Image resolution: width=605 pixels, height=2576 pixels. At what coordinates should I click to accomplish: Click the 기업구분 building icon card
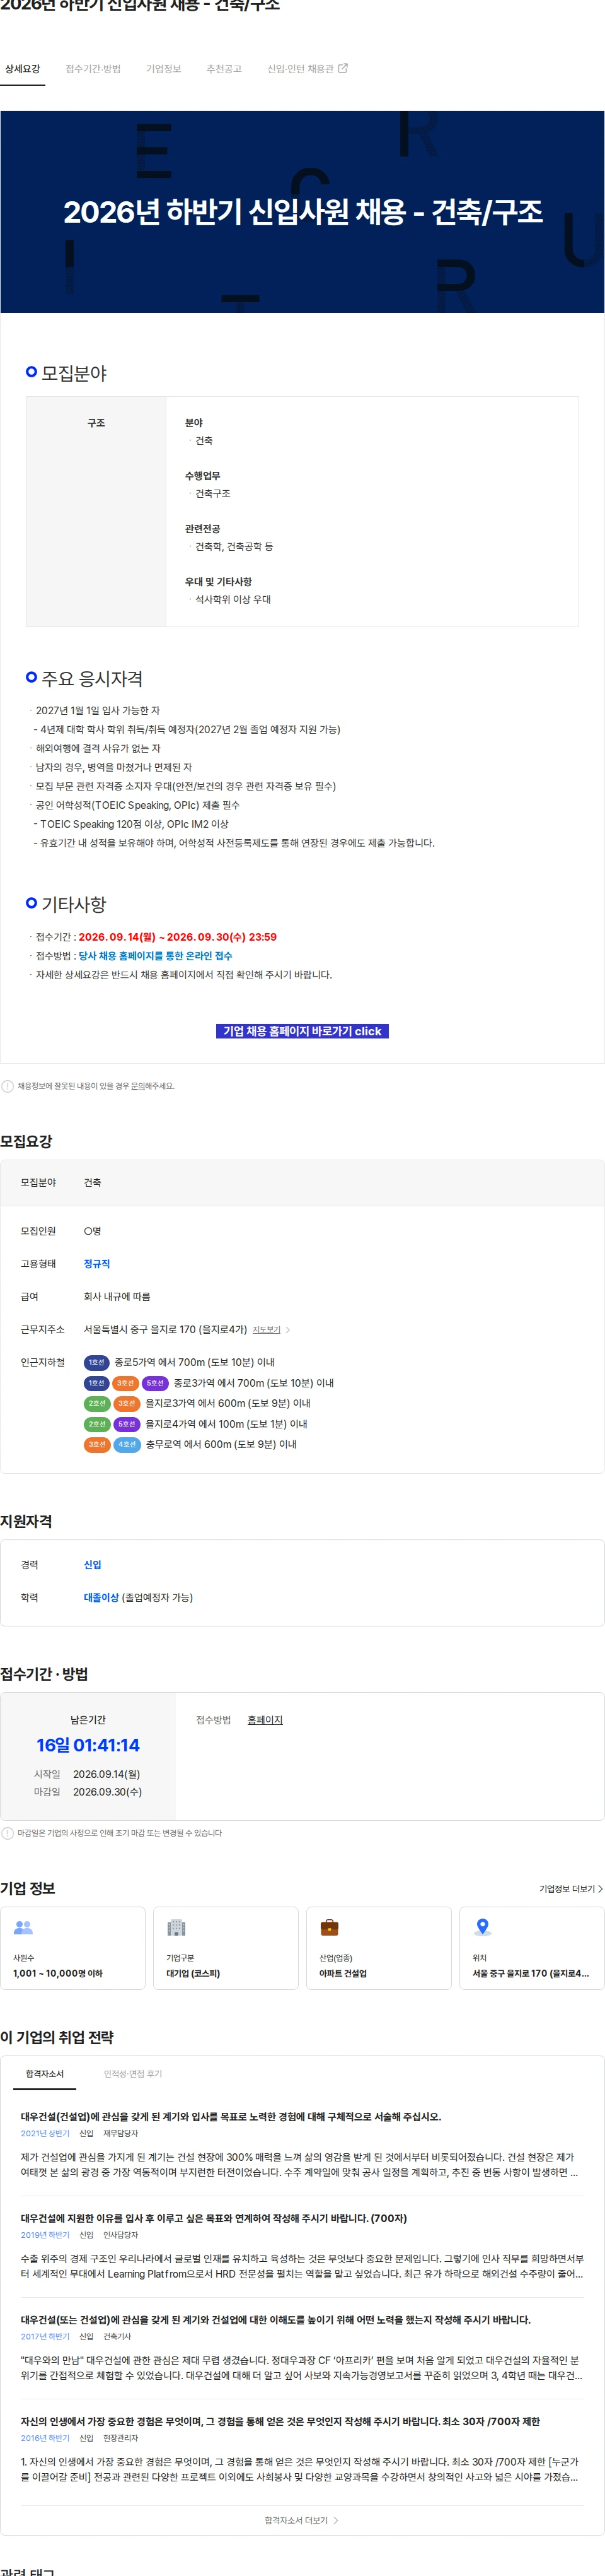click(226, 1948)
